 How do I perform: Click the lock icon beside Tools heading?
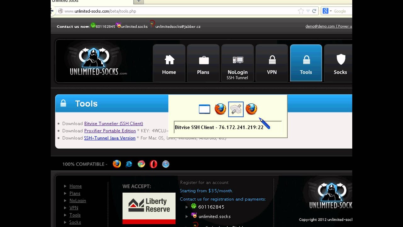(x=63, y=103)
